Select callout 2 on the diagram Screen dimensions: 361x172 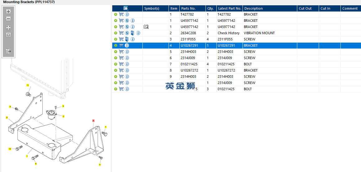click(x=63, y=116)
